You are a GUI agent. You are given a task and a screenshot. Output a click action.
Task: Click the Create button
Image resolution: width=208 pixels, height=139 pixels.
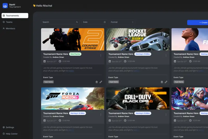tap(198, 22)
